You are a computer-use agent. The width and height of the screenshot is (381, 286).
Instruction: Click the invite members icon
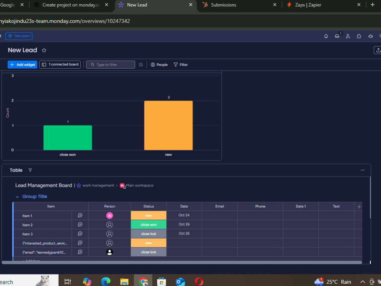[348, 36]
